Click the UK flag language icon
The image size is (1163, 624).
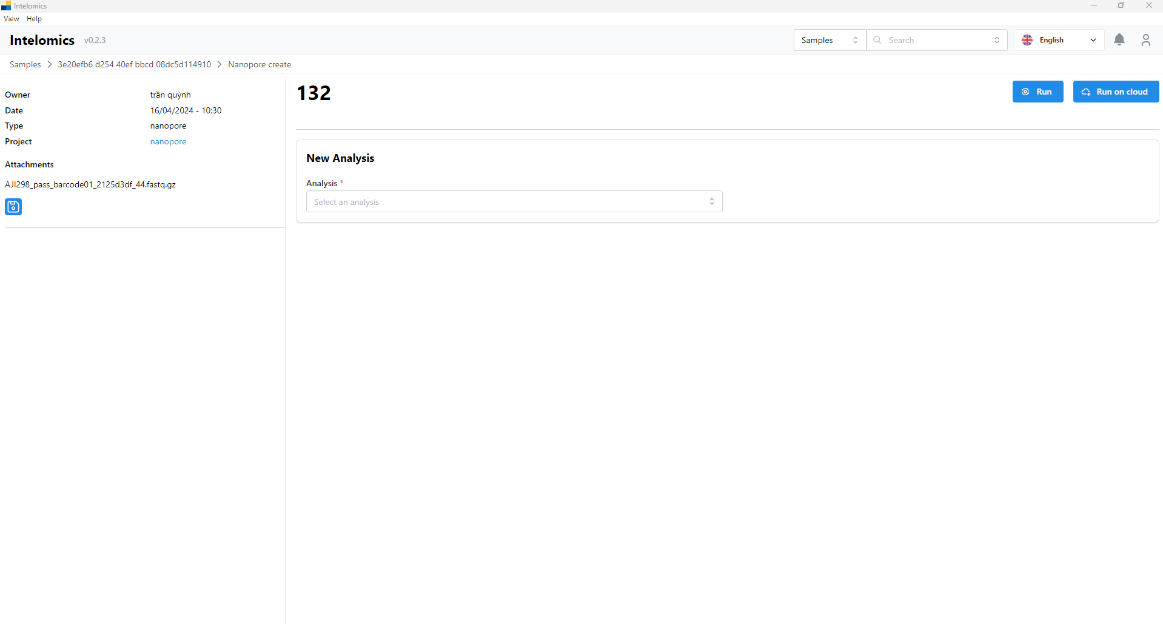coord(1027,40)
